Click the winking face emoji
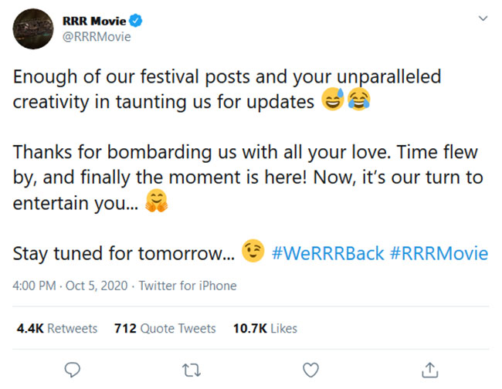This screenshot has width=502, height=389. click(252, 252)
